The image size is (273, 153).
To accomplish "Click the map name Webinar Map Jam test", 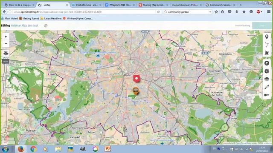I will [x=24, y=25].
